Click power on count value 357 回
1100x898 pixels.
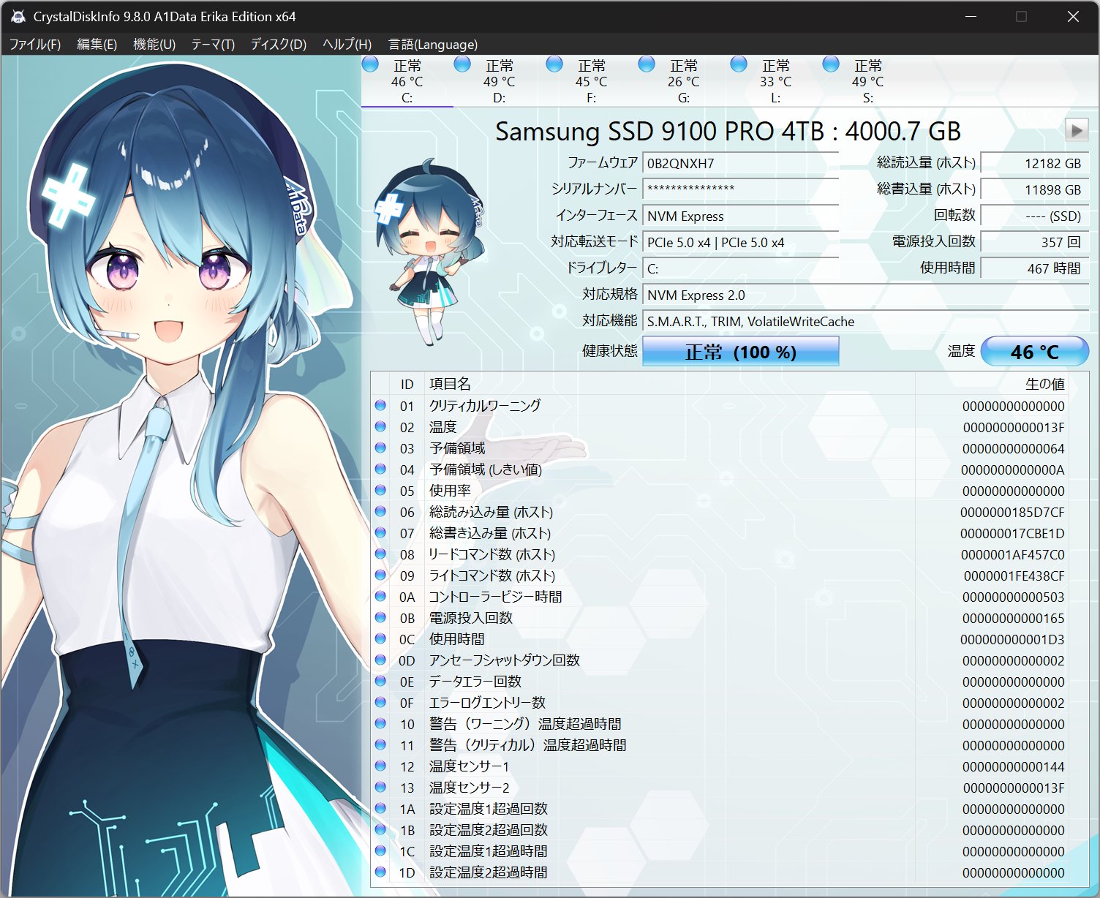tap(1034, 242)
